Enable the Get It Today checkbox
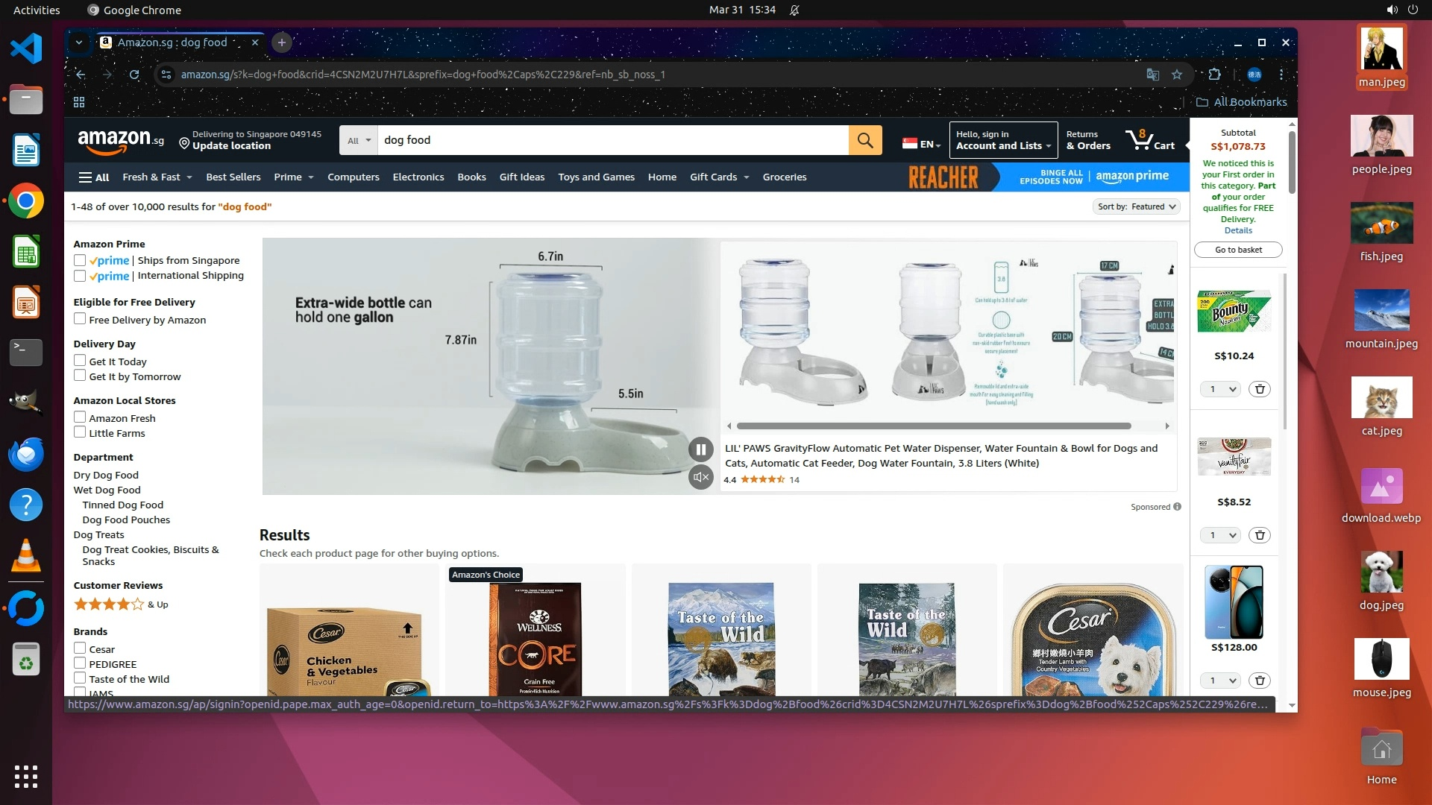The image size is (1432, 805). (x=80, y=361)
